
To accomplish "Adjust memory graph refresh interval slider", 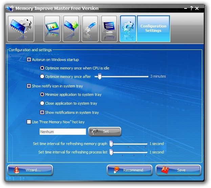I will tap(111, 144).
